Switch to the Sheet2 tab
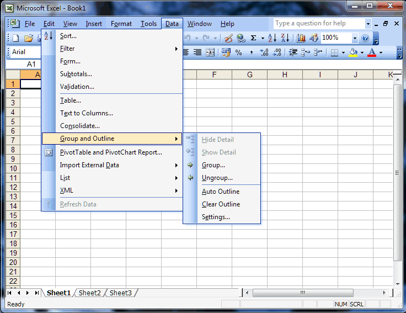406x313 pixels. coord(90,293)
